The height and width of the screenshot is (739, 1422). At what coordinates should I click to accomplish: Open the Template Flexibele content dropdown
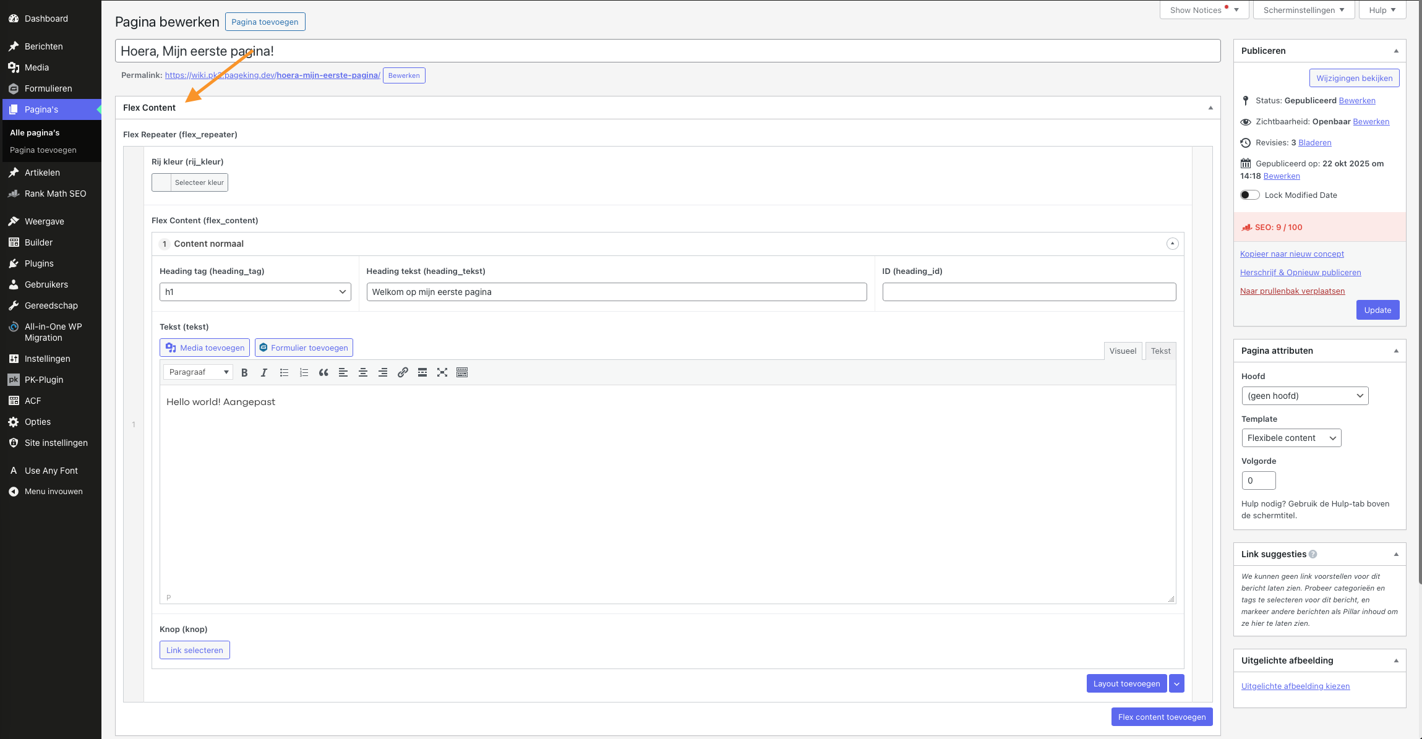click(x=1291, y=438)
